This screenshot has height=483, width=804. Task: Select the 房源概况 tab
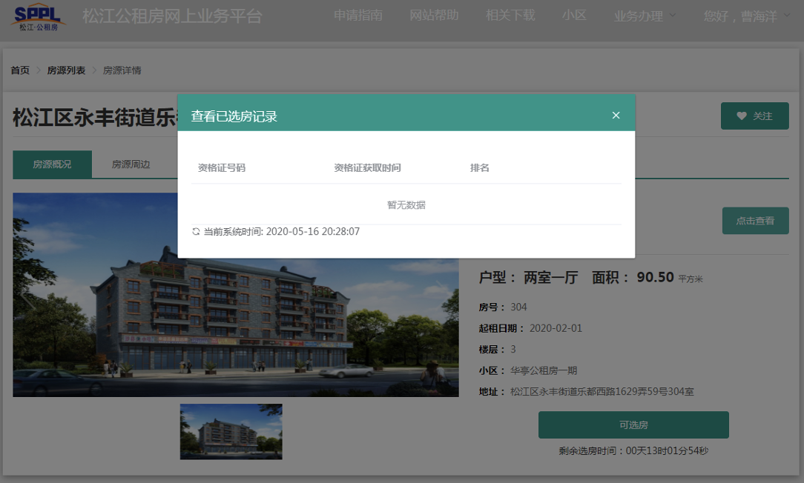(x=52, y=164)
